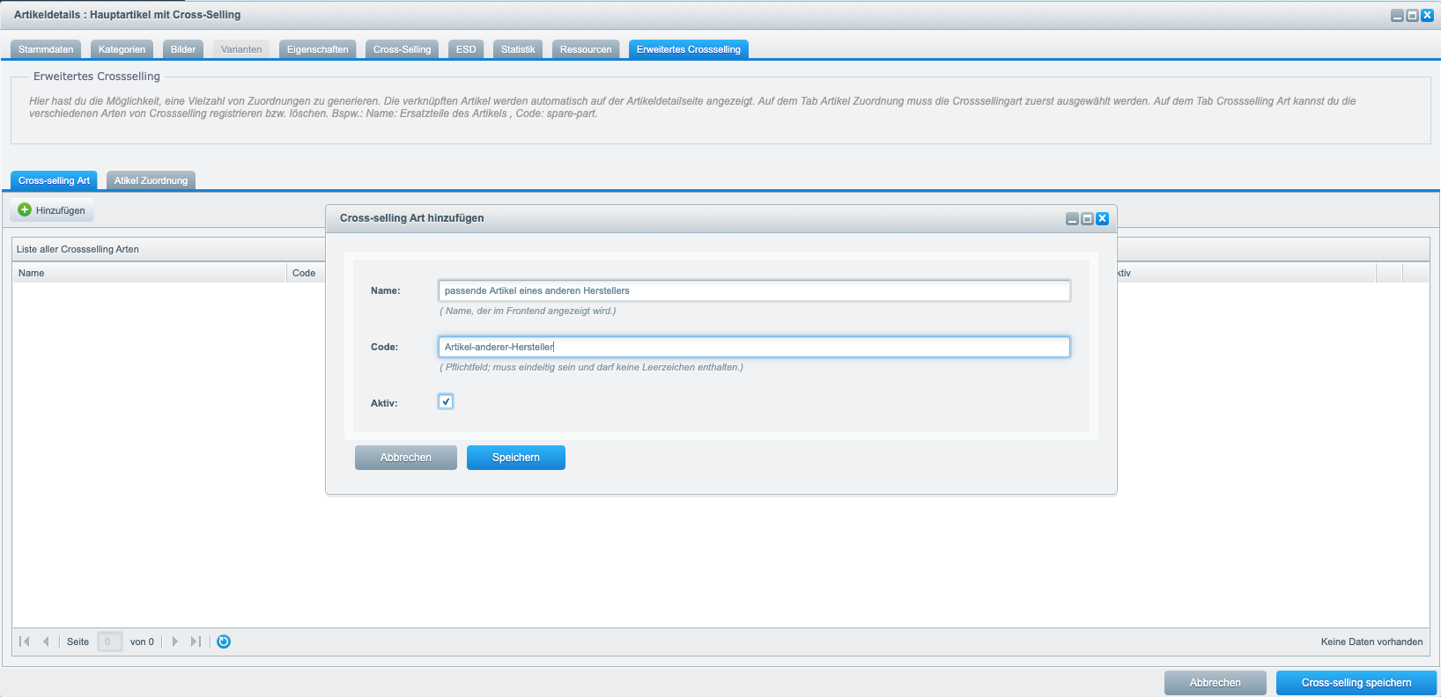1441x697 pixels.
Task: Open the Eigenschaften tab
Action: click(x=317, y=49)
